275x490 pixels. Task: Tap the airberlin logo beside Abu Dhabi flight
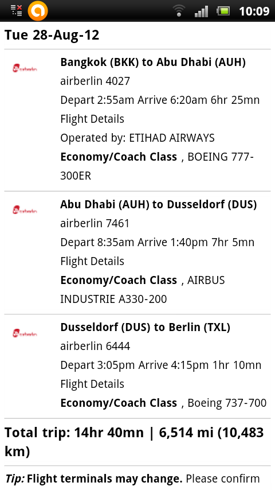[25, 210]
